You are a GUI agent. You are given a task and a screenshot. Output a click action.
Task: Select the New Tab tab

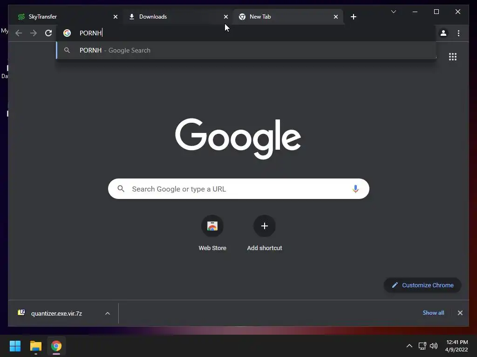tap(288, 17)
